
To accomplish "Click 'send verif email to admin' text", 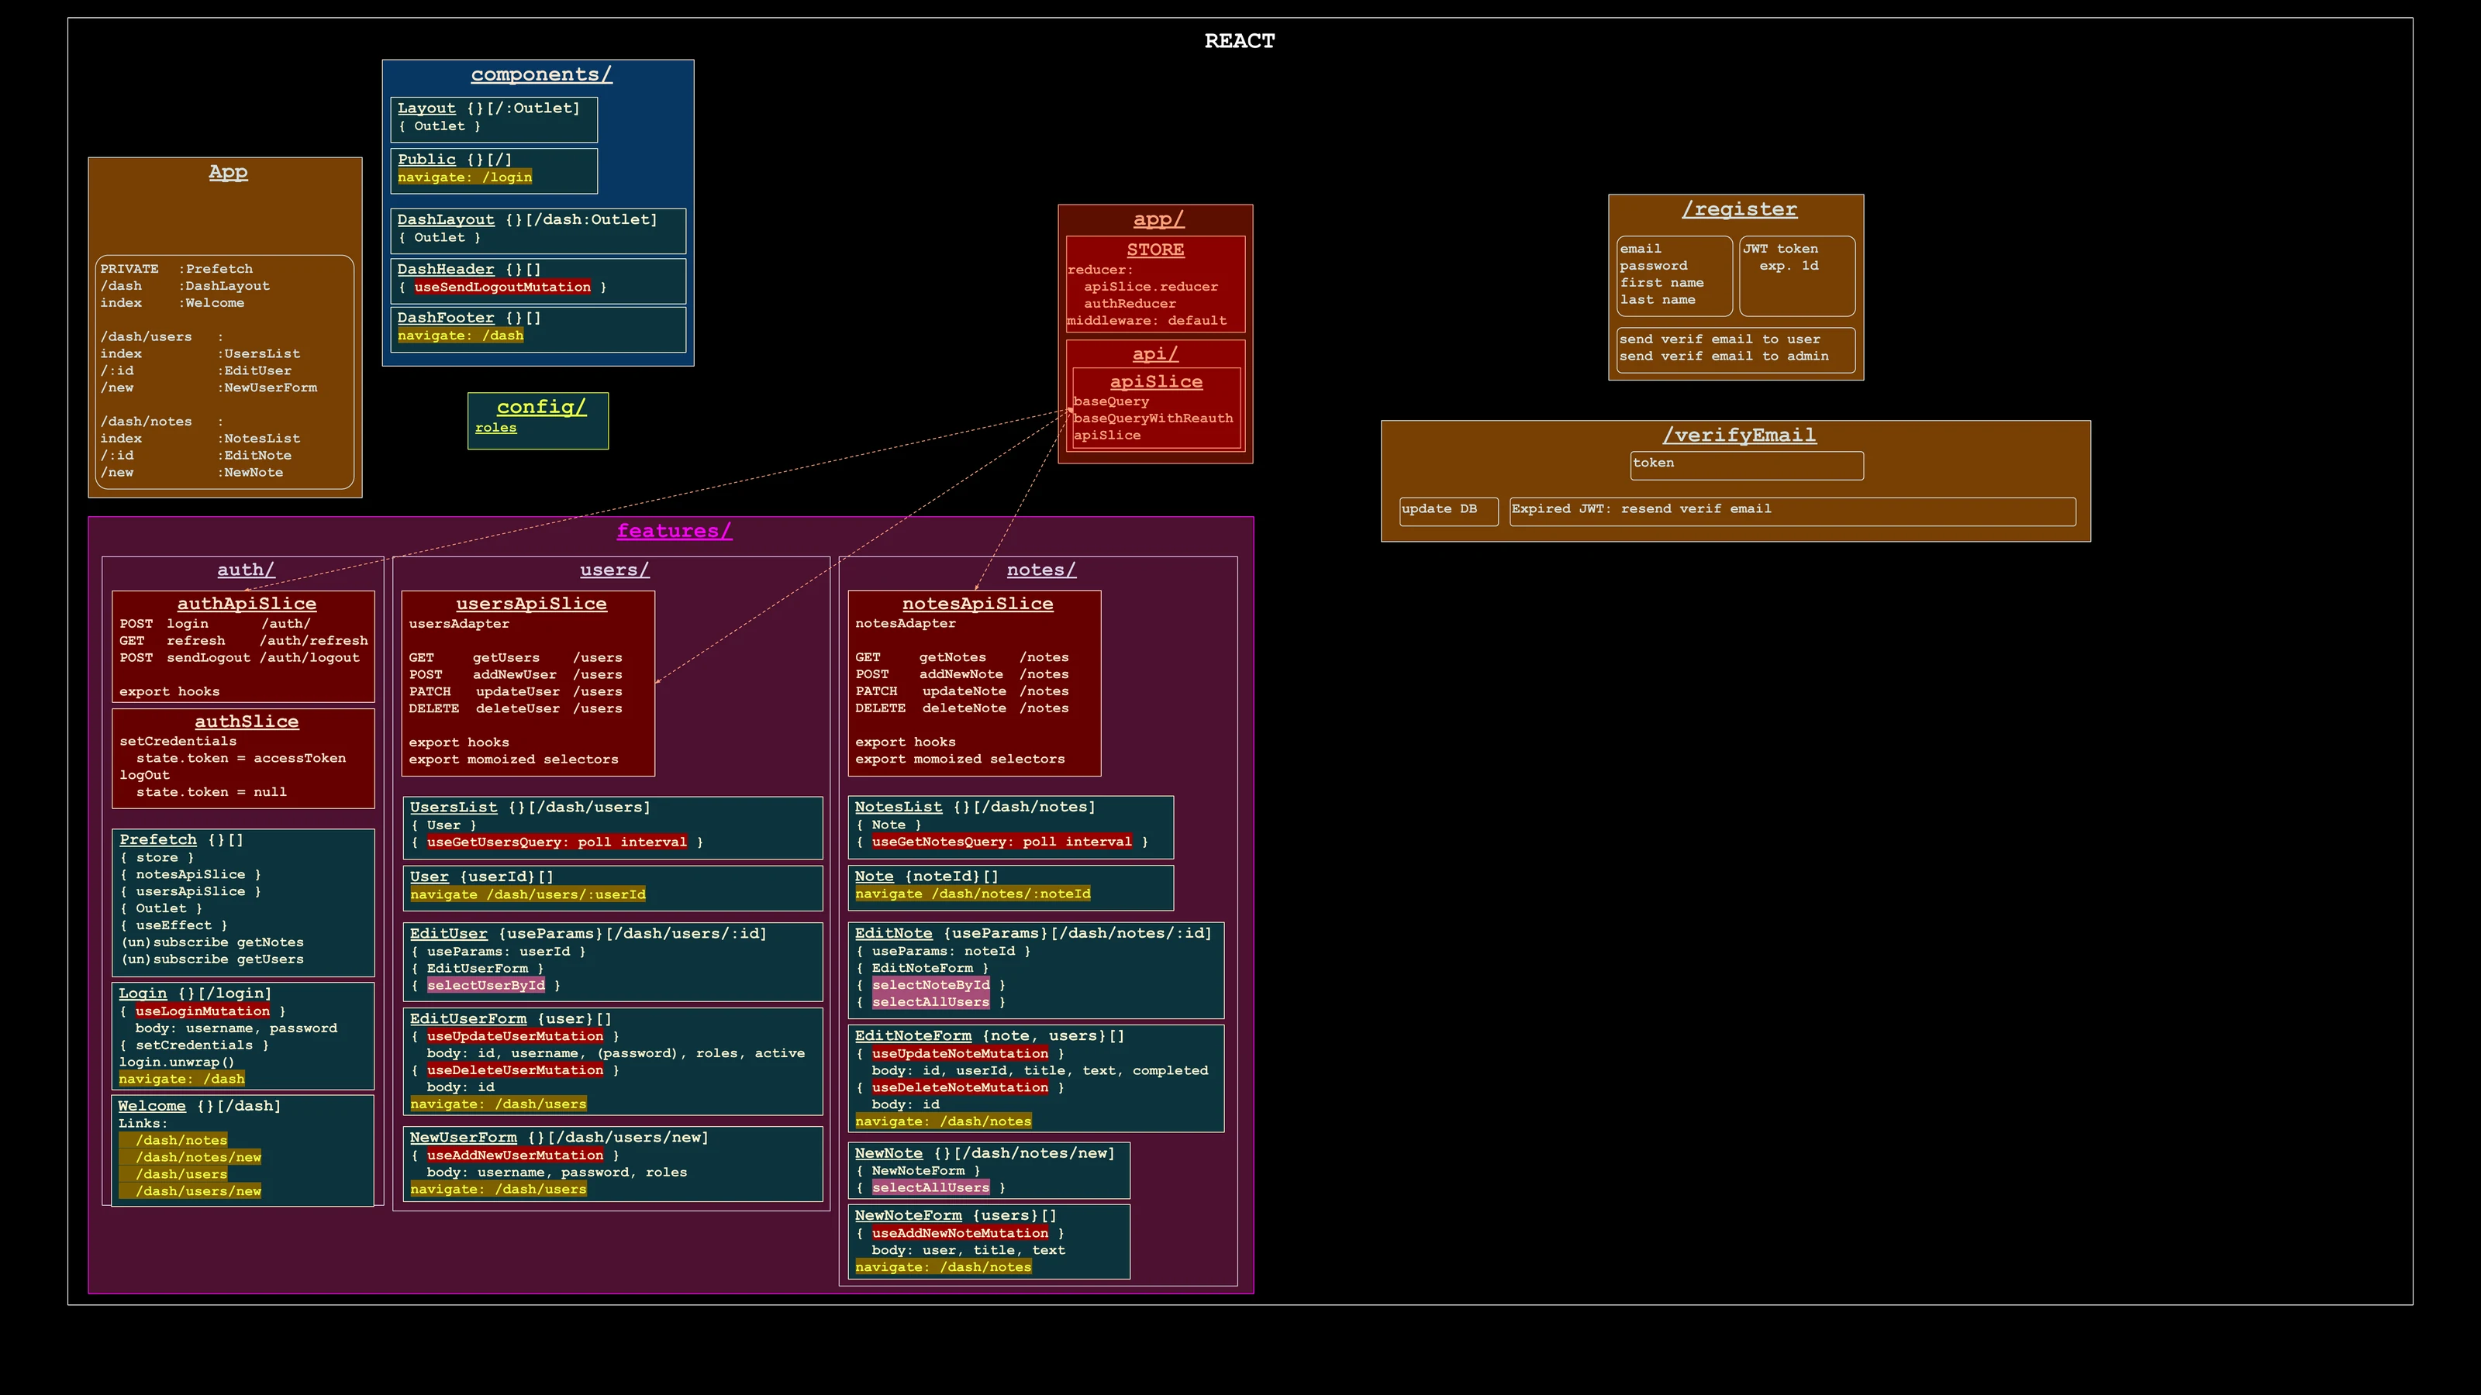I will (x=1723, y=356).
